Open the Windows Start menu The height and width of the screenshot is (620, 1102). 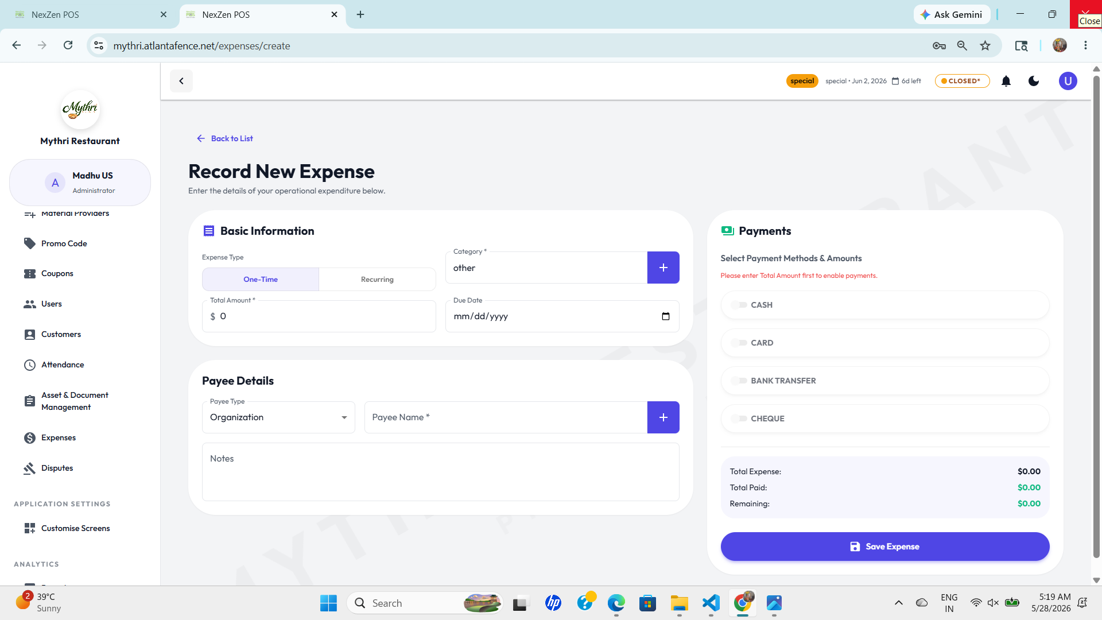328,603
